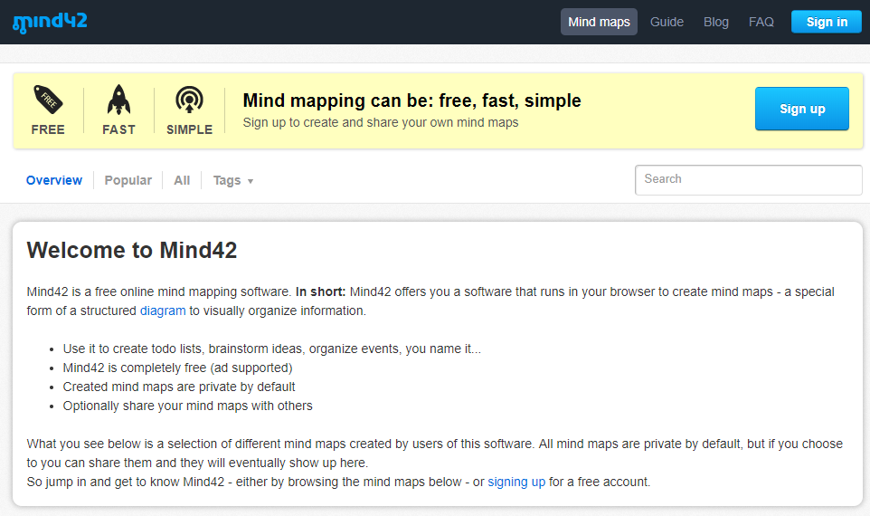Screen dimensions: 870x516
Task: Click the text Sign up to create and share
Action: [x=381, y=122]
